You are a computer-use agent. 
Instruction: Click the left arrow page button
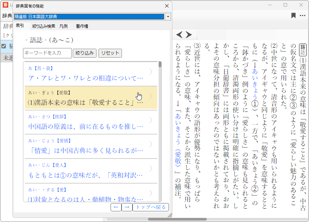[116, 207]
